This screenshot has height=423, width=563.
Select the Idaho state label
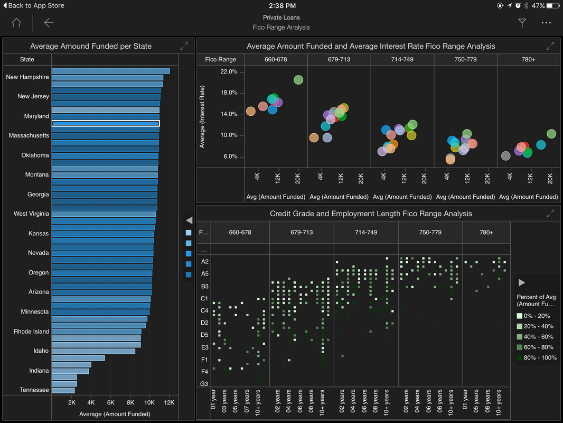click(x=41, y=351)
